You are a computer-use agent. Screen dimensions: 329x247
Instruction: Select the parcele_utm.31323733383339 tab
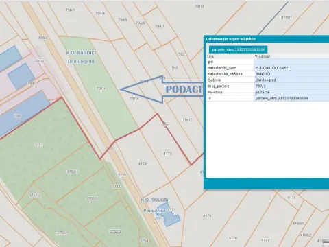[238, 49]
